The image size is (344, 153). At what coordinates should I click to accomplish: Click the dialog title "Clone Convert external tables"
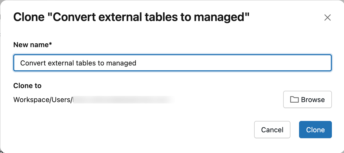[x=131, y=18]
